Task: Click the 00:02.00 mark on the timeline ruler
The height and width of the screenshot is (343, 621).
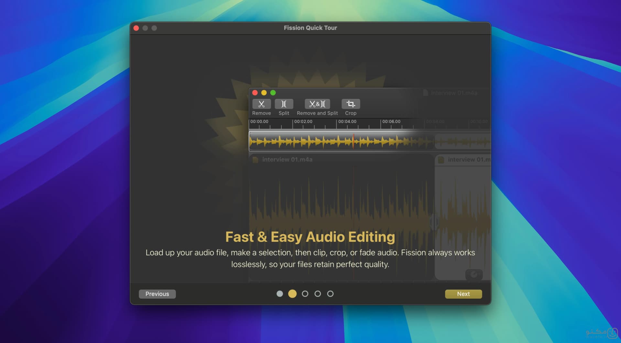Action: tap(303, 122)
